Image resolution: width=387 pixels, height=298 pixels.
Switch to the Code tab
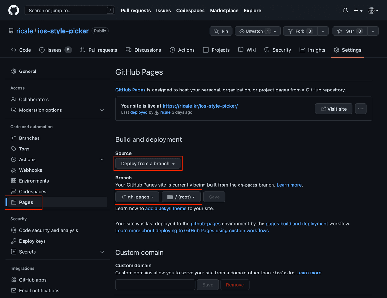click(x=21, y=50)
